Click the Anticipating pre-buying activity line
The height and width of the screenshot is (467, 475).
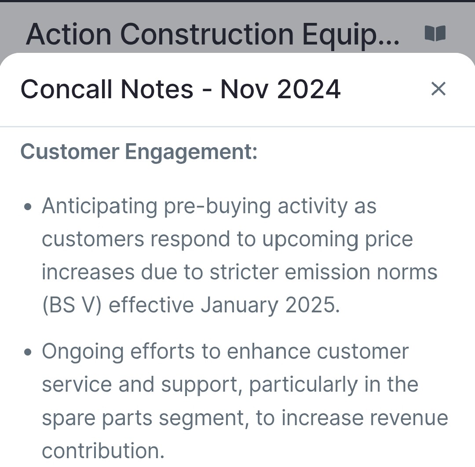pos(209,207)
